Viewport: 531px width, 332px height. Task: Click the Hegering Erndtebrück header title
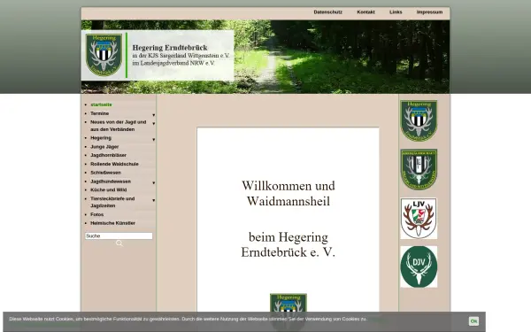pos(170,48)
